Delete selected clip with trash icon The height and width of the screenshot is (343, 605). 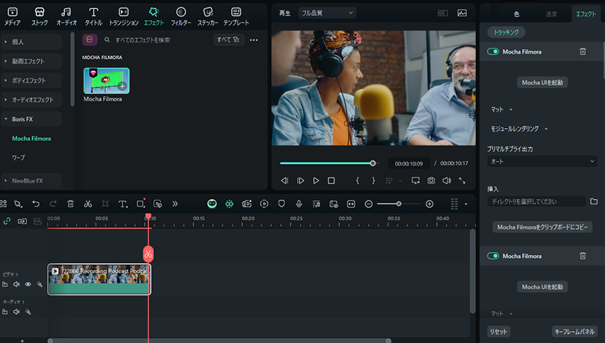pos(70,204)
